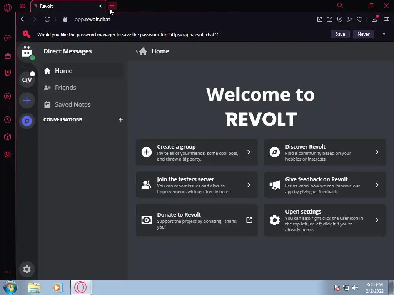Reload the Revolt page
Screen dimensions: 394x295
coord(47,19)
